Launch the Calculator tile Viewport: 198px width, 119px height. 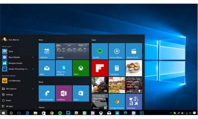point(117,68)
